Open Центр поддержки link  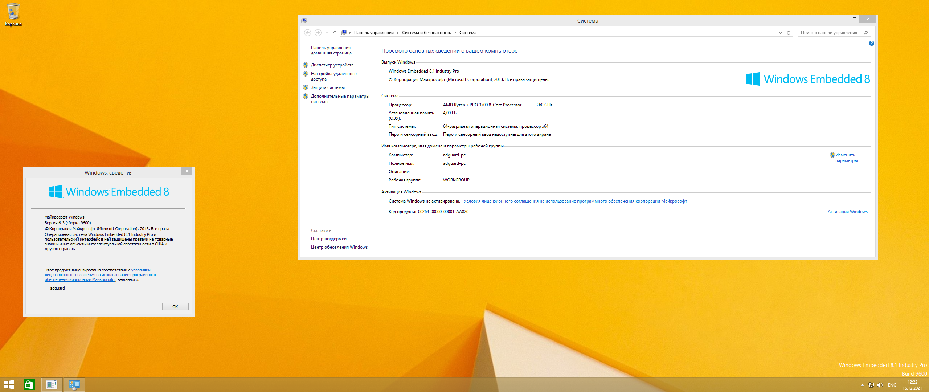coord(328,239)
